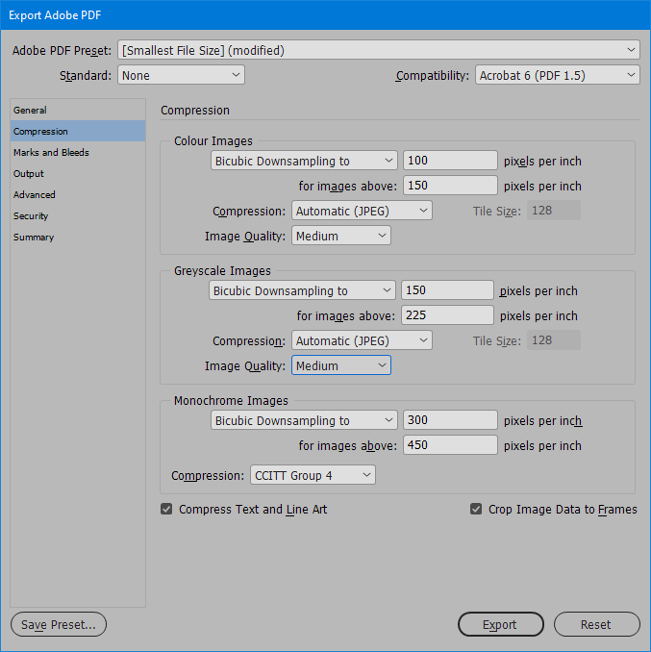Click Greyscale 'for images above' field 225

coord(447,315)
